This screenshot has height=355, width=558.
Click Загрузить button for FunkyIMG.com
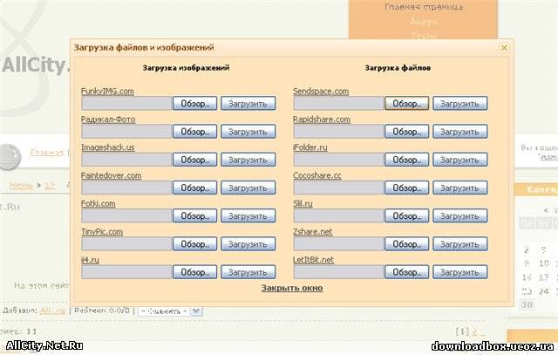(248, 104)
